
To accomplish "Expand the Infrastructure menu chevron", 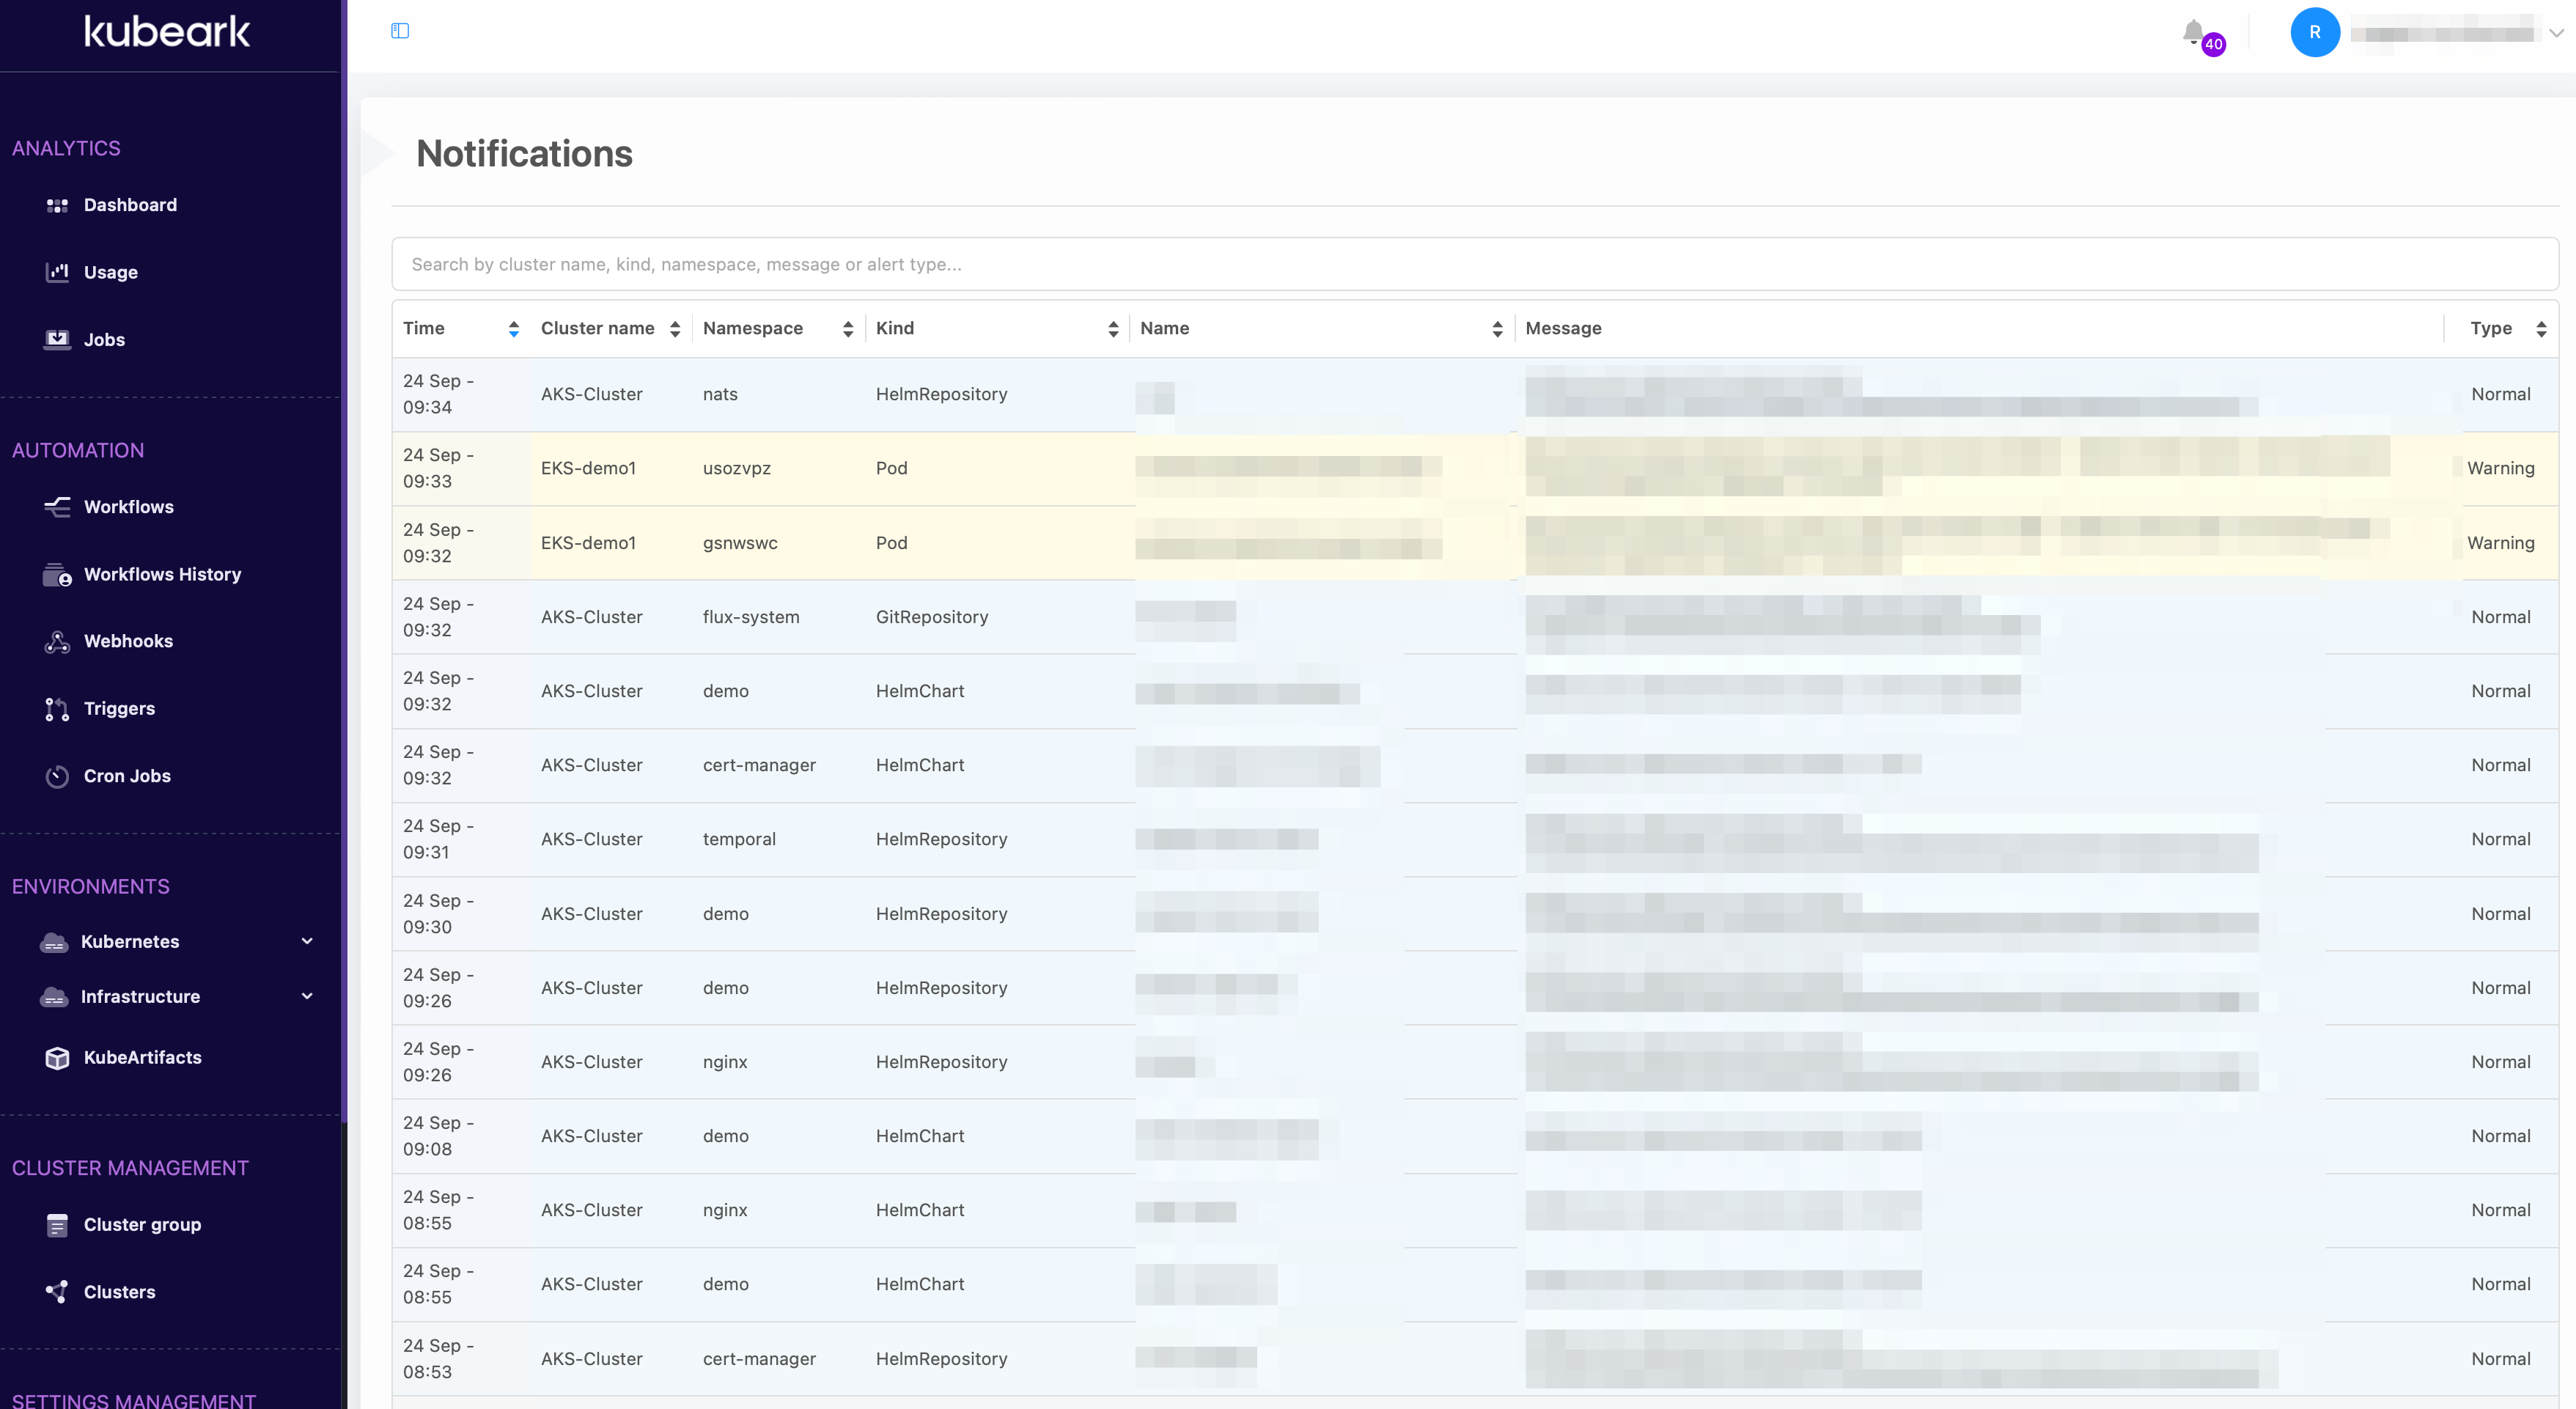I will (x=307, y=996).
